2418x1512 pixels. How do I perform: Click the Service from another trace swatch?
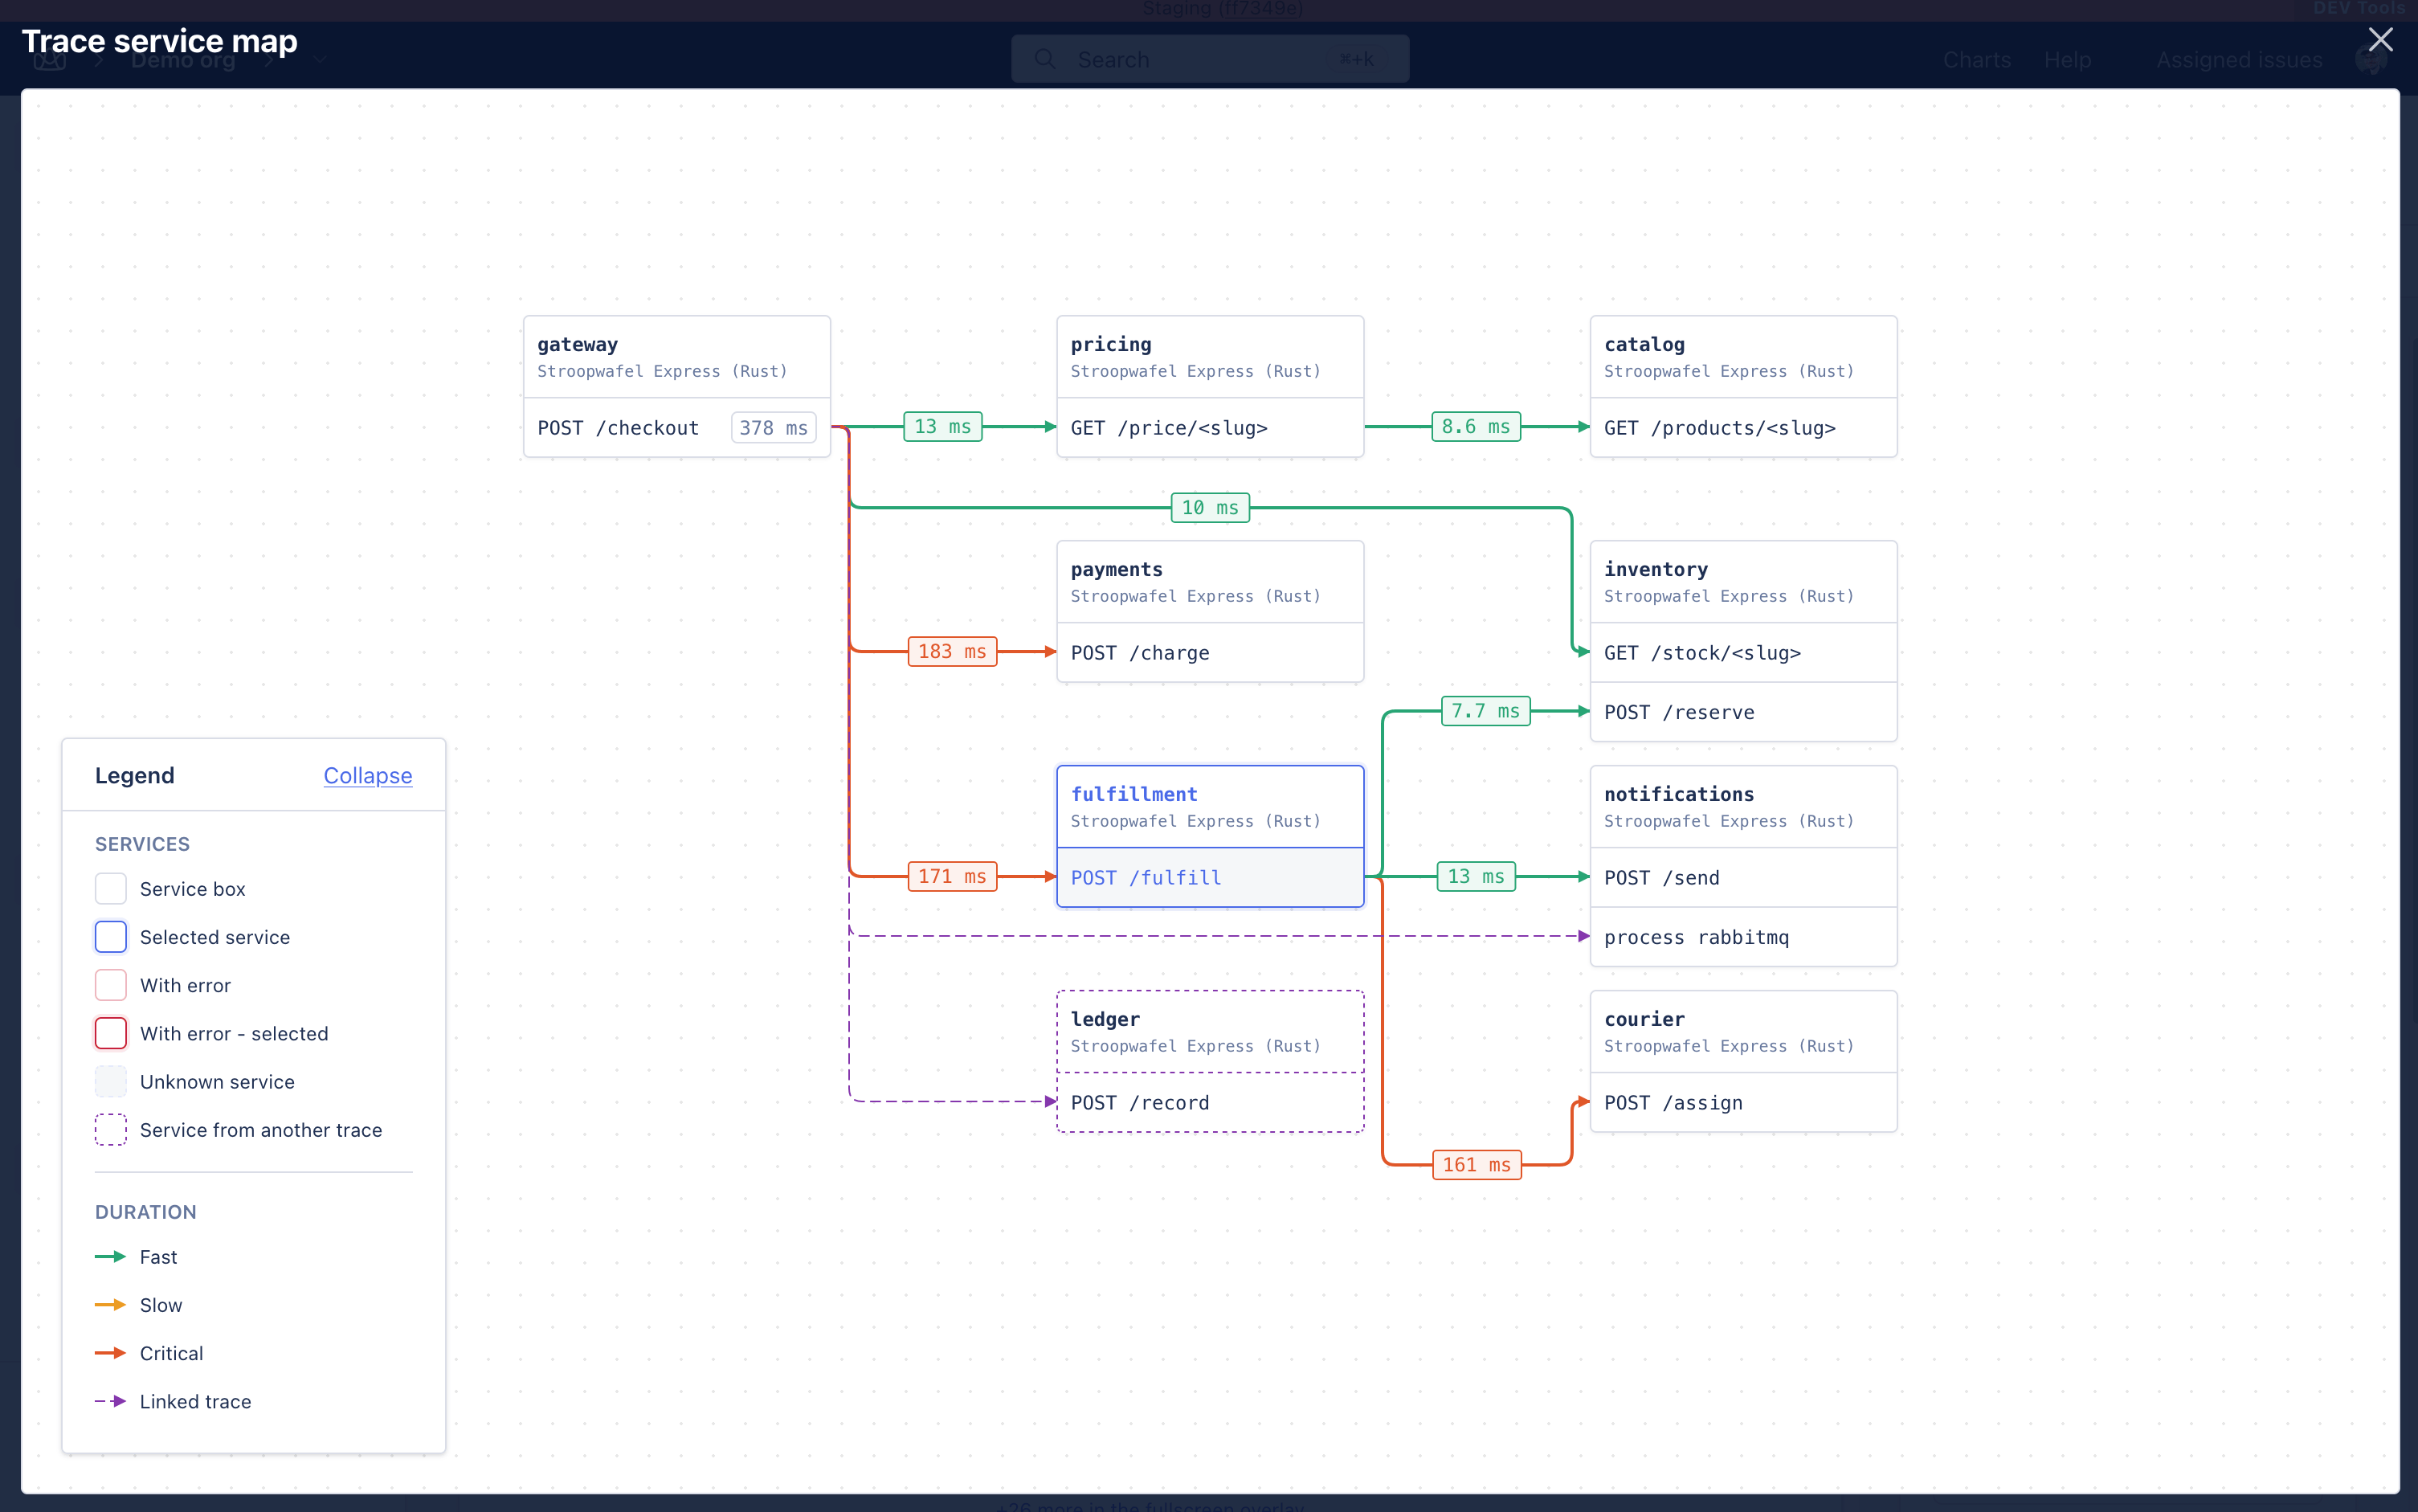tap(111, 1130)
